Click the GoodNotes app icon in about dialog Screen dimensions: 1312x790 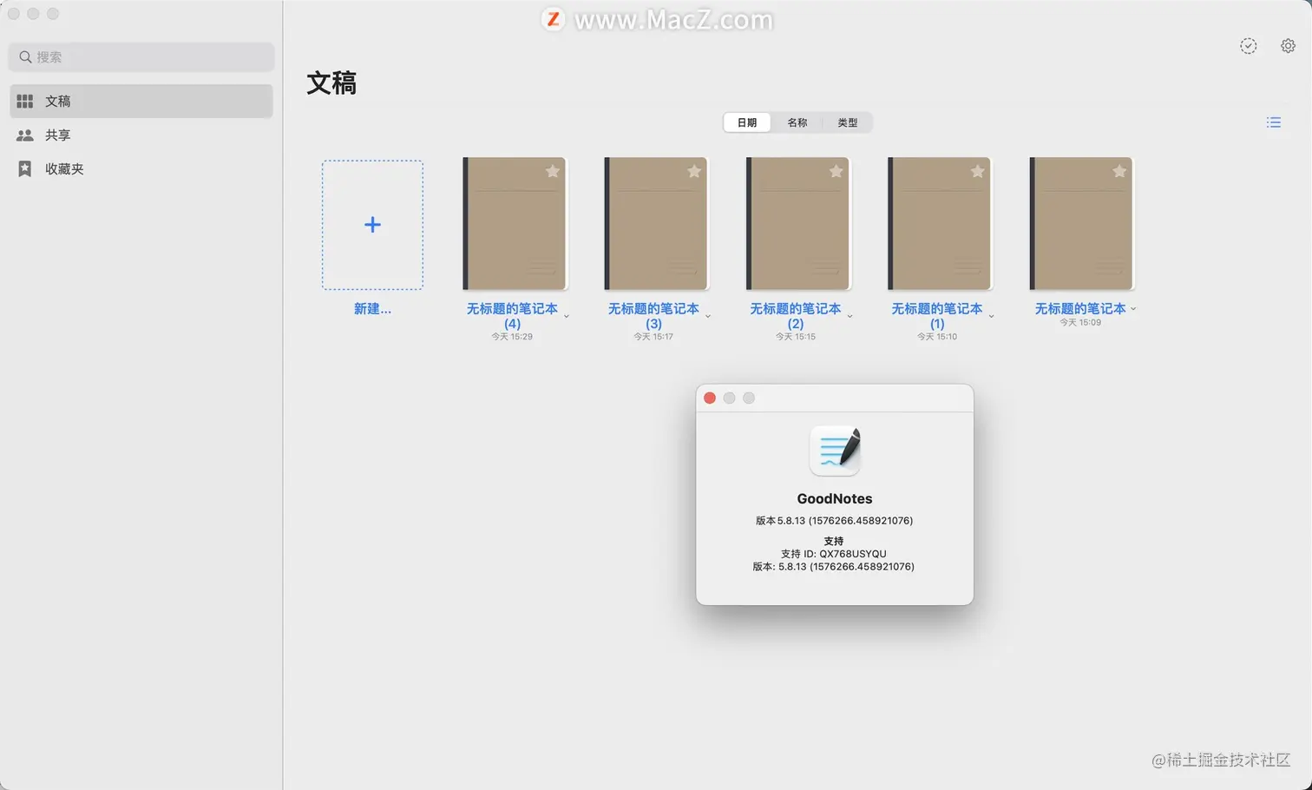(835, 451)
